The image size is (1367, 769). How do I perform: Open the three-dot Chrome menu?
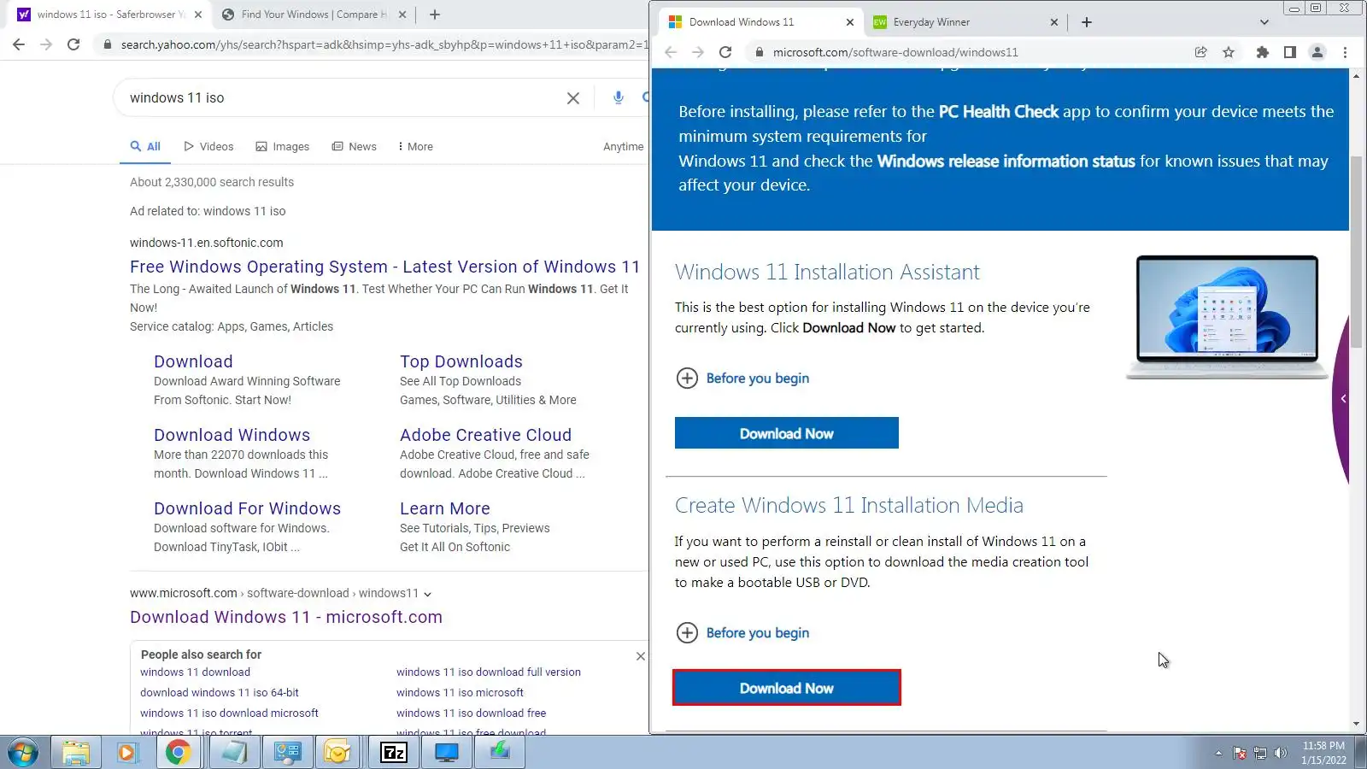[1345, 52]
